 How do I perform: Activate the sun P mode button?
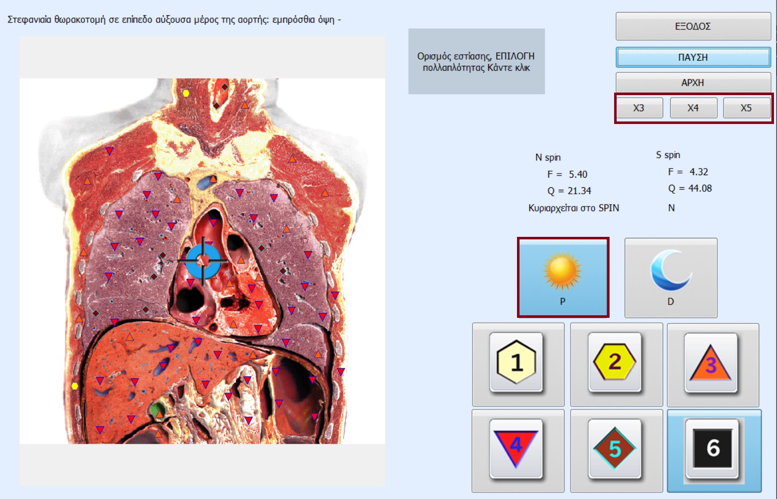(x=563, y=277)
